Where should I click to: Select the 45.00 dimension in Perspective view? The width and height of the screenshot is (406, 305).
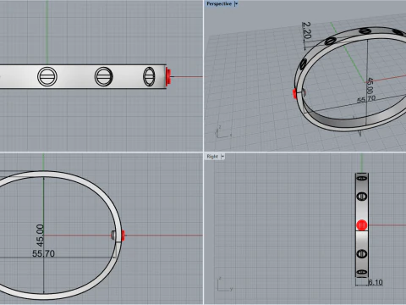370,86
